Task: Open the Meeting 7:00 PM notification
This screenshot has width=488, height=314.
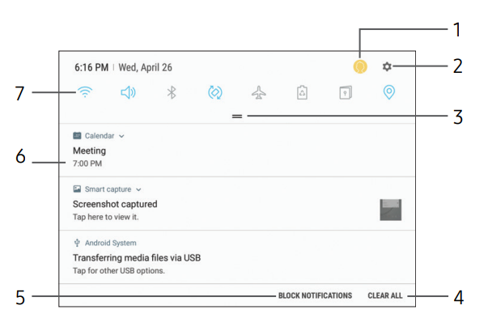Action: coord(237,151)
